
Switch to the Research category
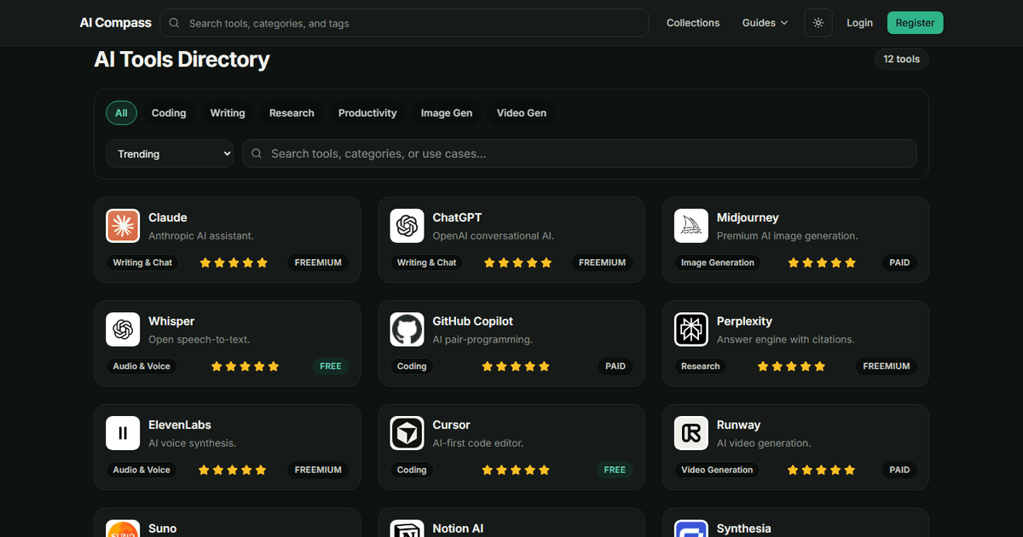click(292, 113)
